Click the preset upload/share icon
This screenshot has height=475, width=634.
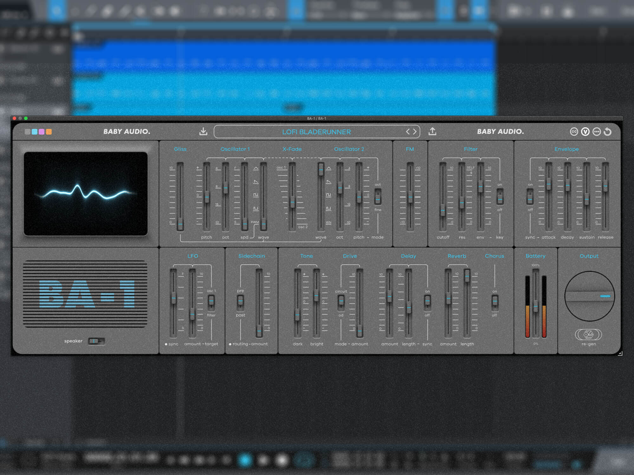click(x=432, y=131)
